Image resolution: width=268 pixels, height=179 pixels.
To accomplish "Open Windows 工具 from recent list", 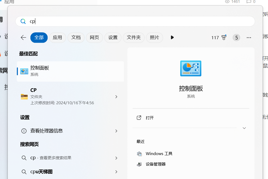I will click(x=159, y=154).
